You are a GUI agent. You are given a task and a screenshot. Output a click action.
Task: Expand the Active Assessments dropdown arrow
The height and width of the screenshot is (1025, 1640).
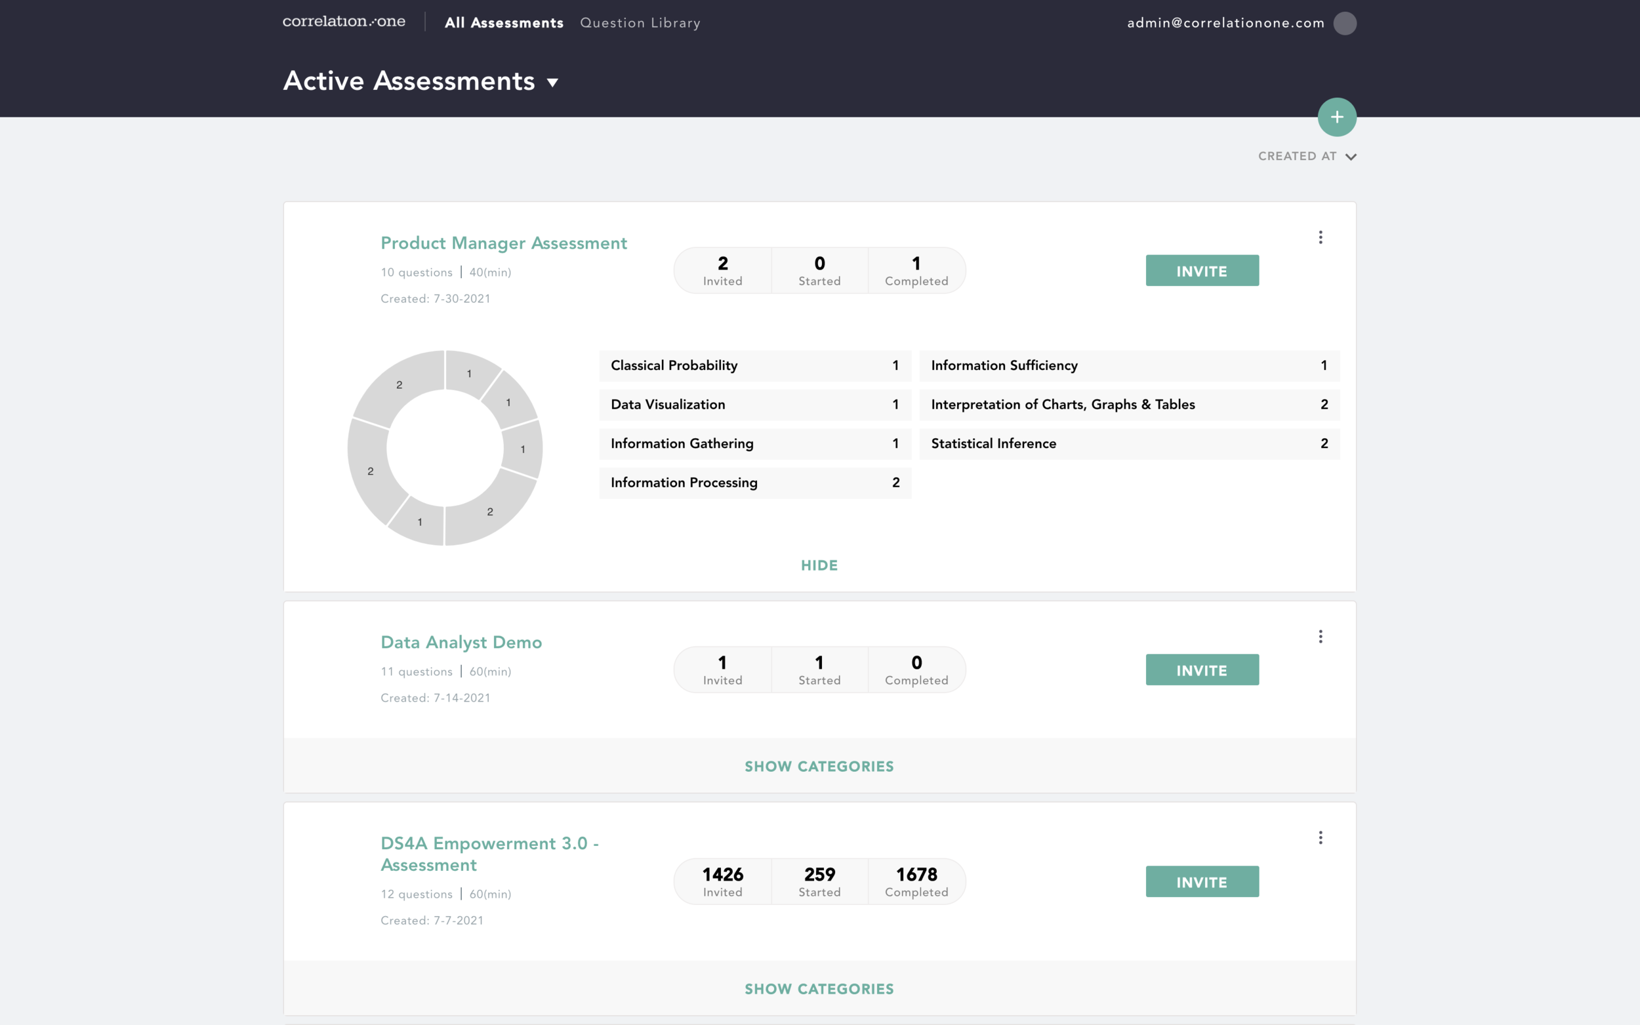click(552, 83)
